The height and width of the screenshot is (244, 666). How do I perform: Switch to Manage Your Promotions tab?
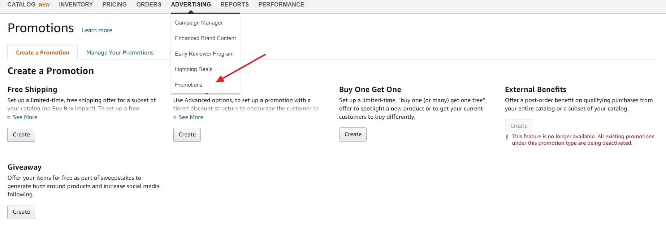click(x=120, y=52)
